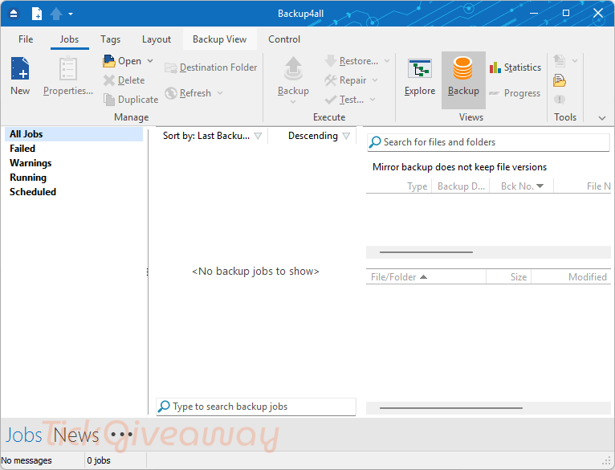Select the Jobs ribbon tab
This screenshot has width=615, height=470.
click(69, 39)
